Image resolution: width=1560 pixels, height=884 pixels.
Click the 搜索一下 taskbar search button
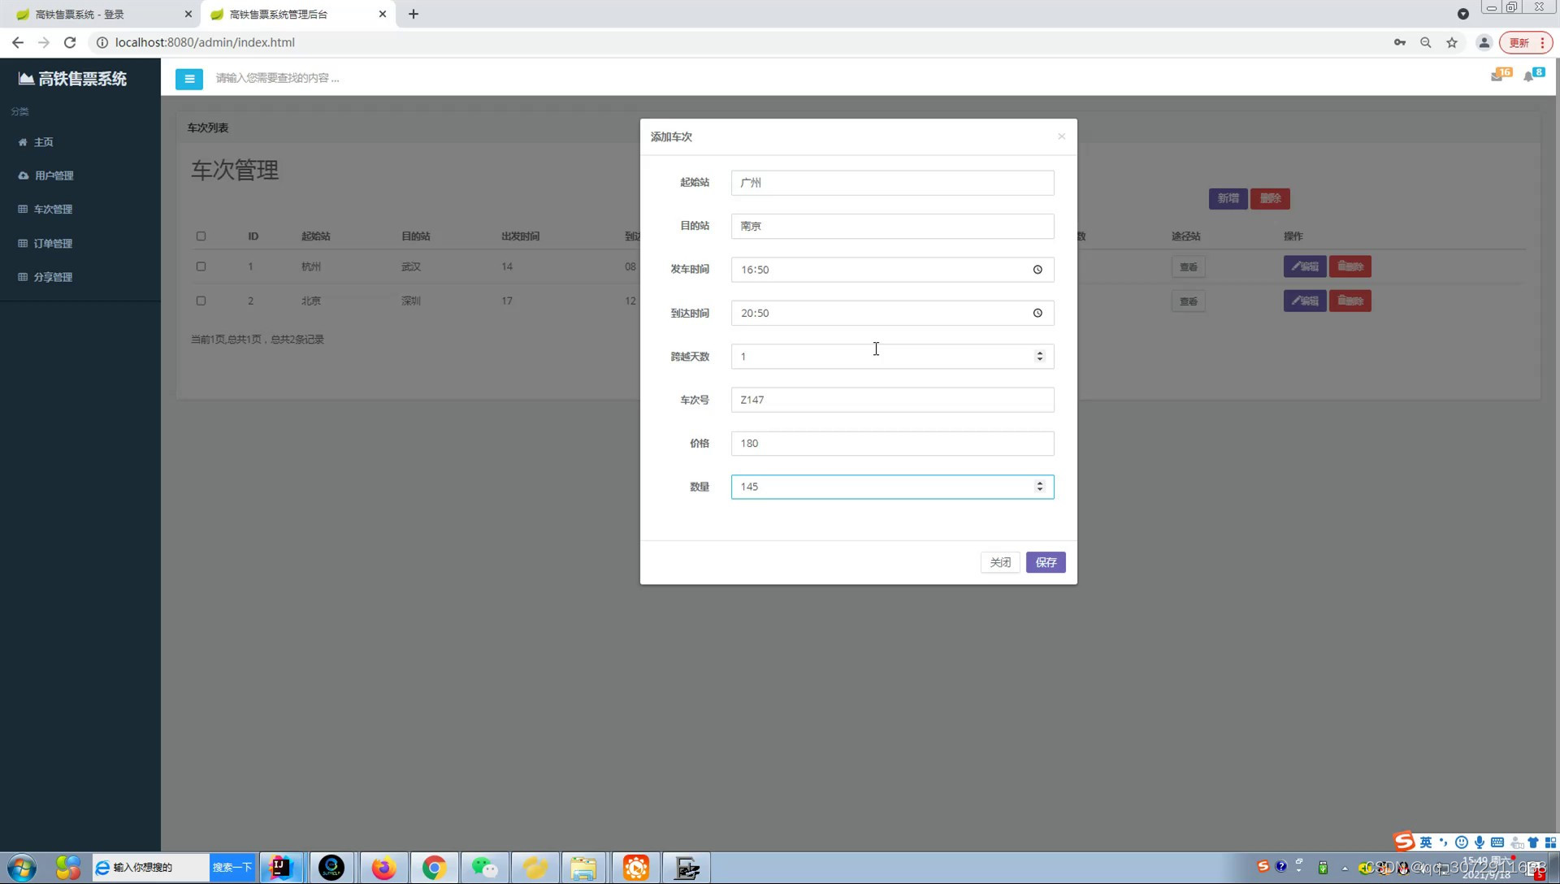pyautogui.click(x=232, y=867)
